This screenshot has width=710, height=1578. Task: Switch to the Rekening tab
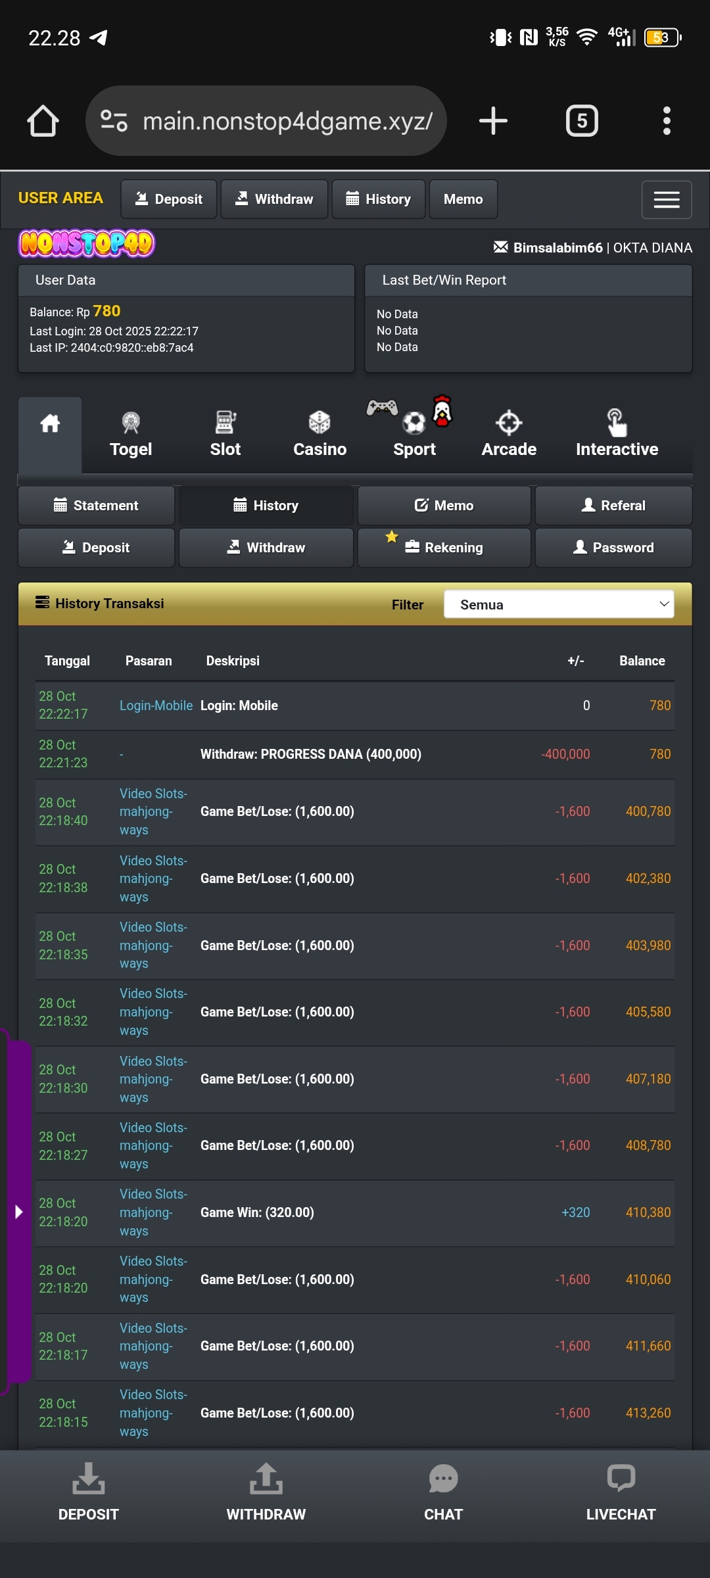coord(444,548)
